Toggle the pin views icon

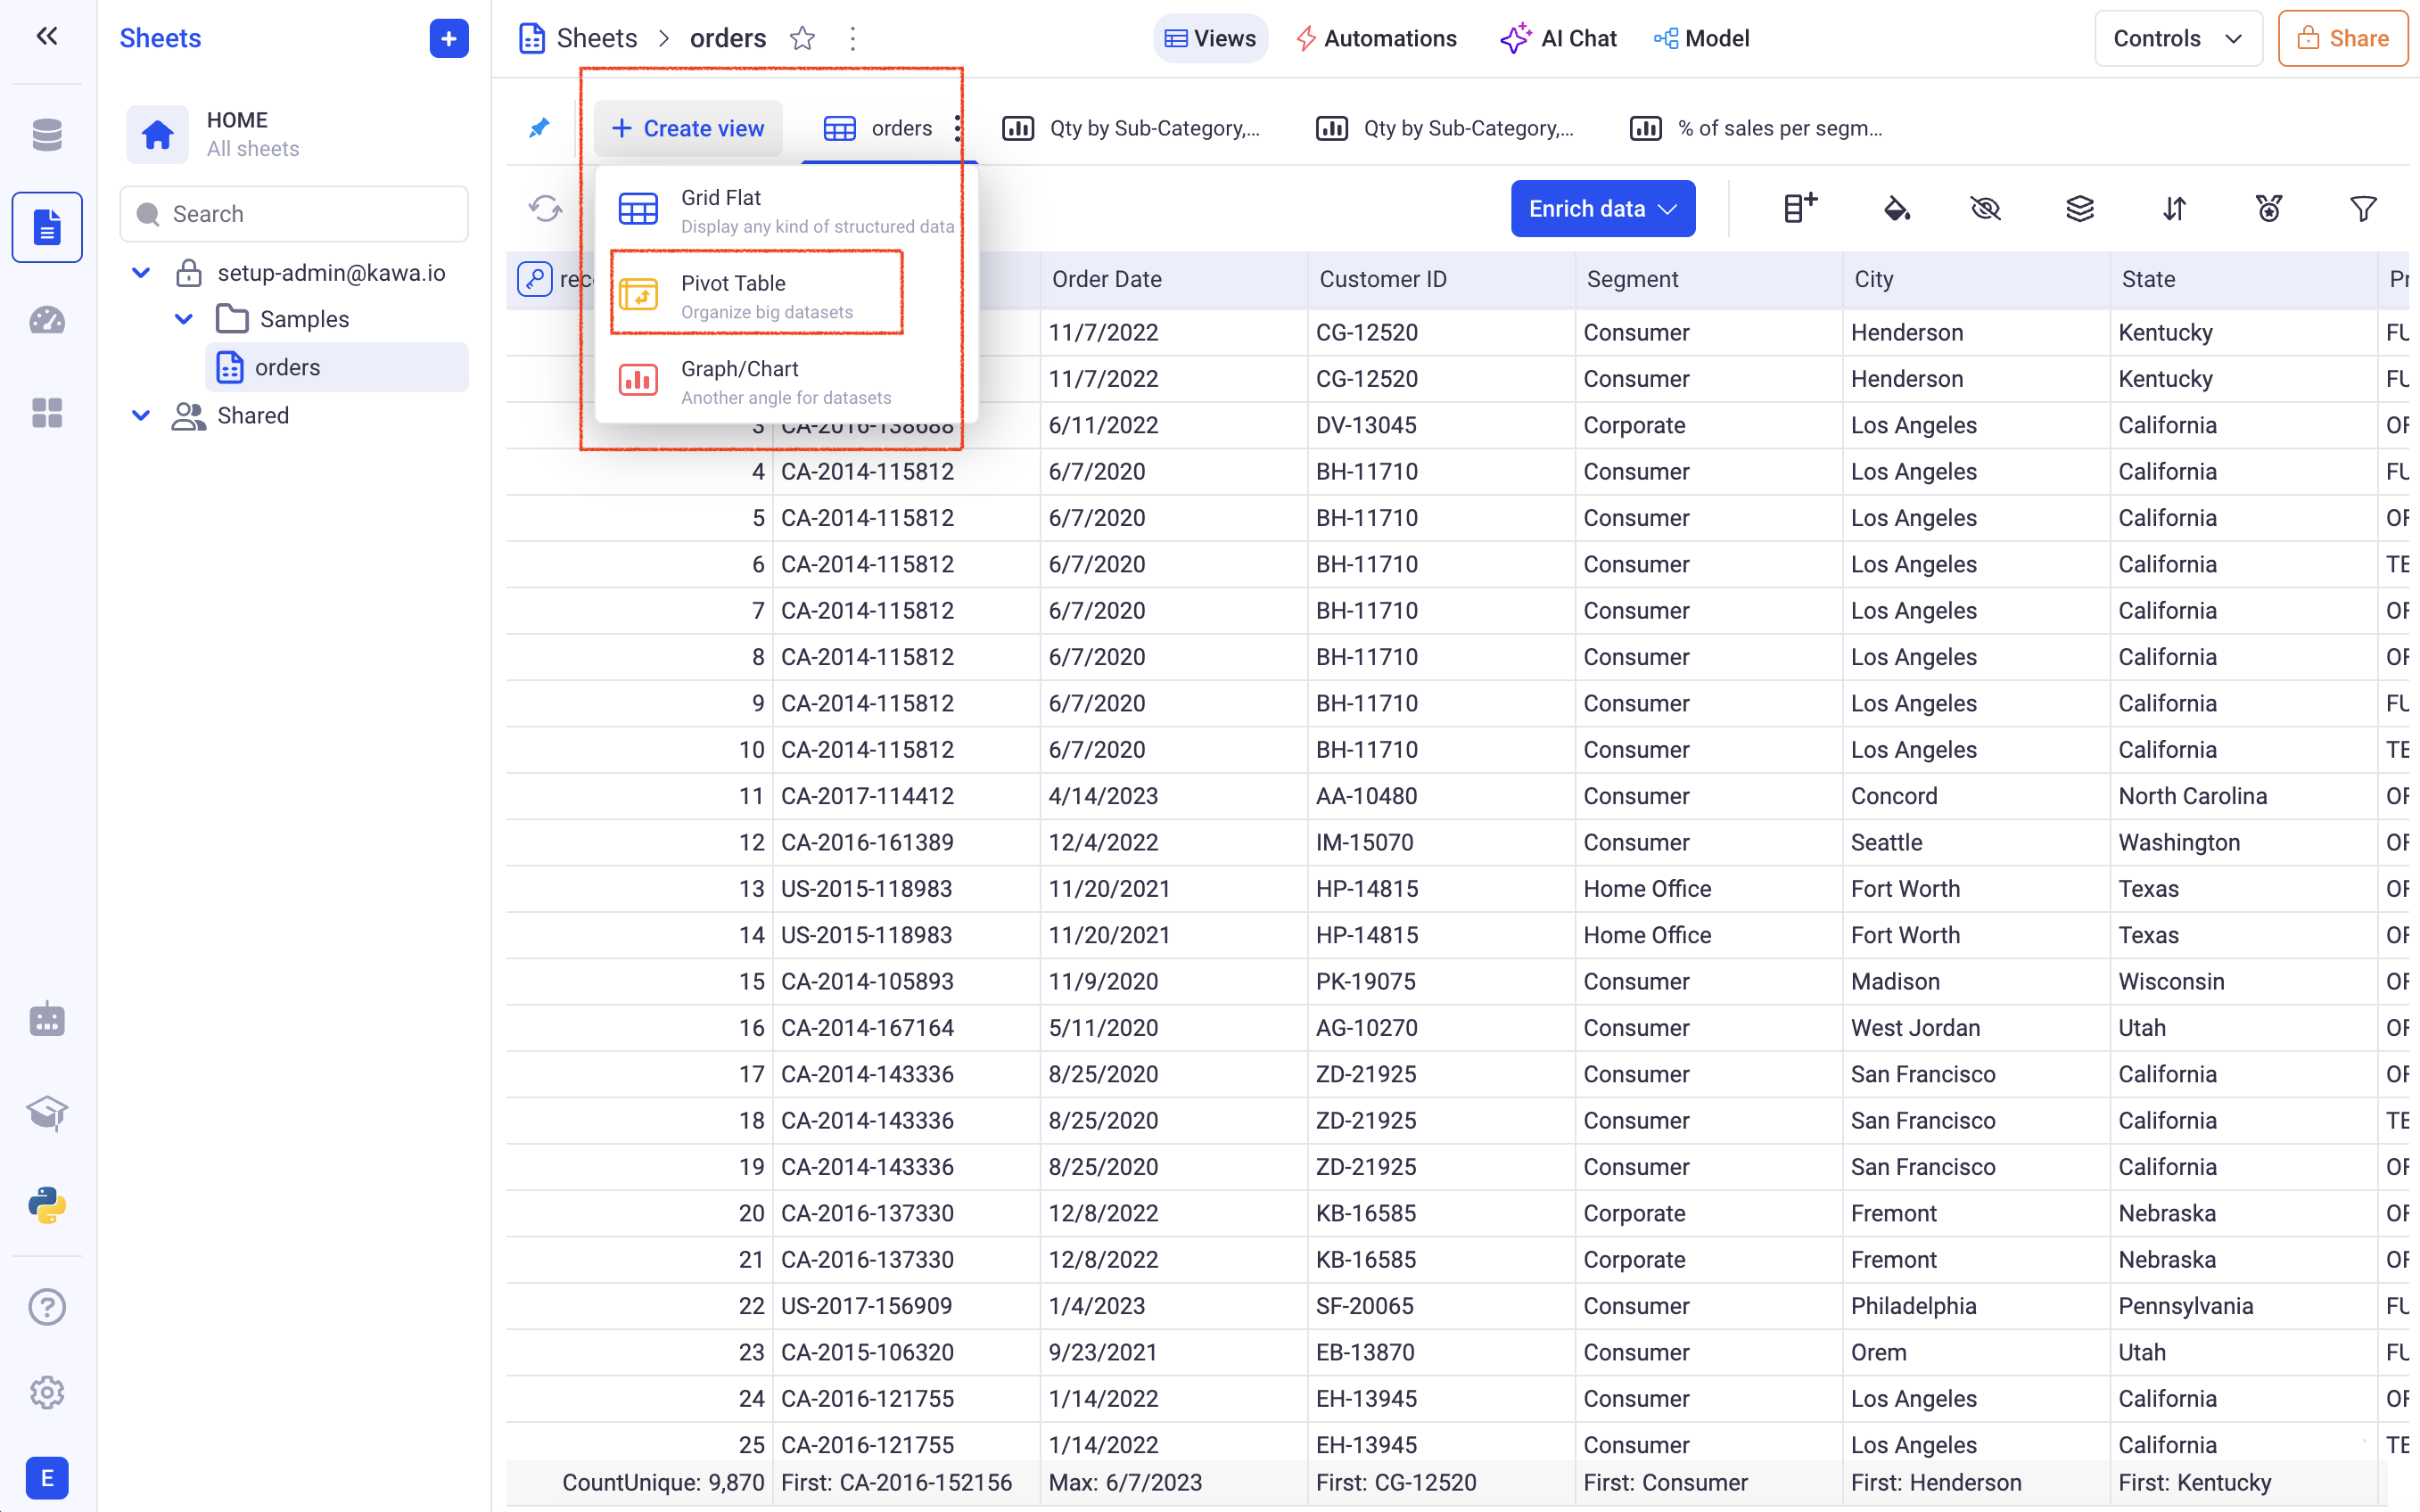[539, 128]
